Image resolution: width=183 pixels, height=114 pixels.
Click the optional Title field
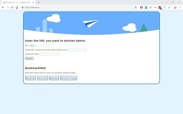click(49, 54)
